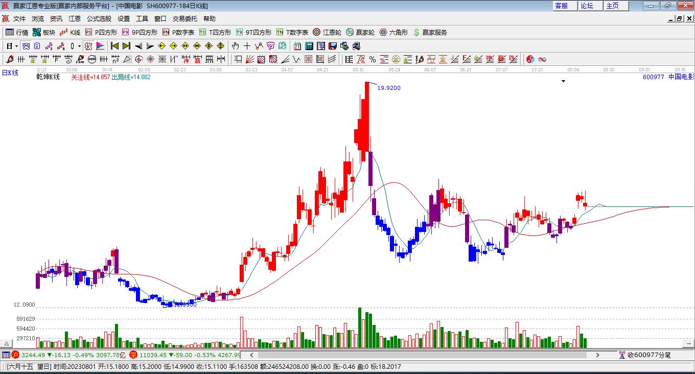Click the horizontal scrollbar right arrow
The height and width of the screenshot is (374, 695).
[x=598, y=355]
